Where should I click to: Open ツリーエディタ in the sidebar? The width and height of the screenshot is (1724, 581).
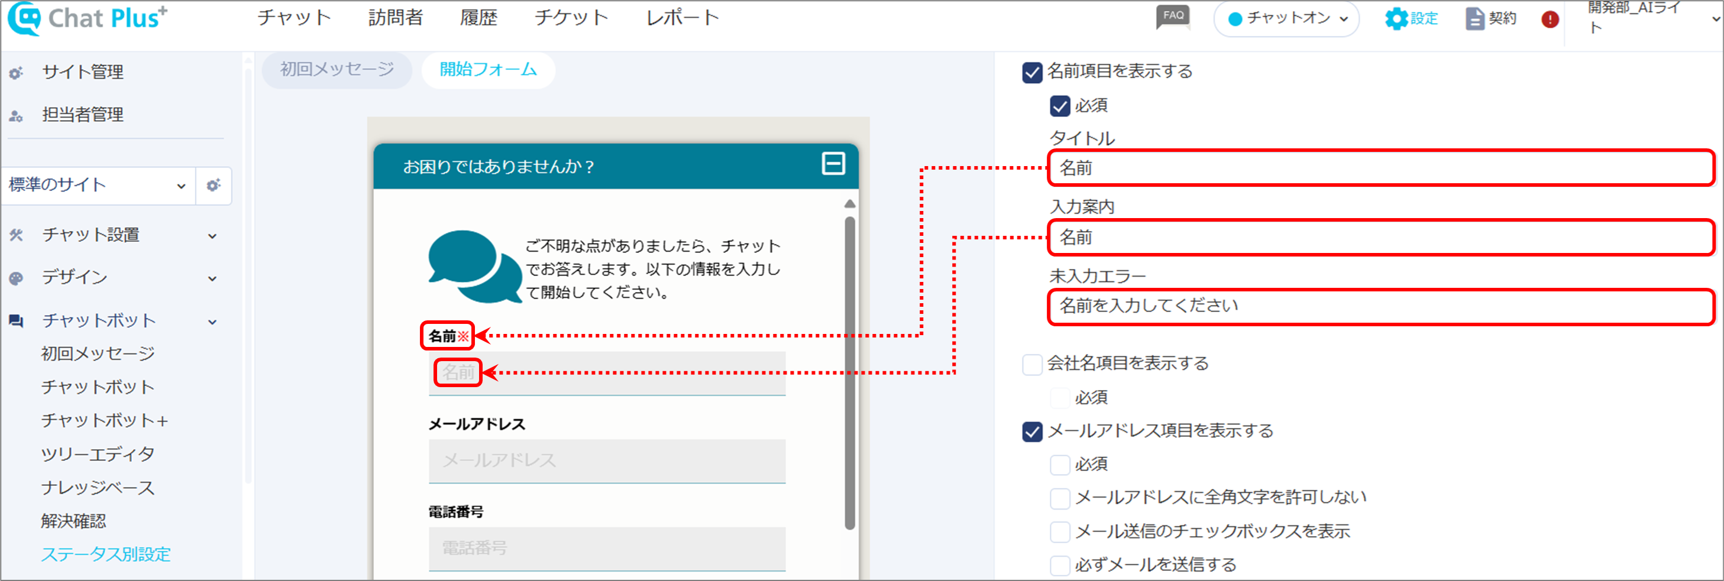tap(98, 454)
